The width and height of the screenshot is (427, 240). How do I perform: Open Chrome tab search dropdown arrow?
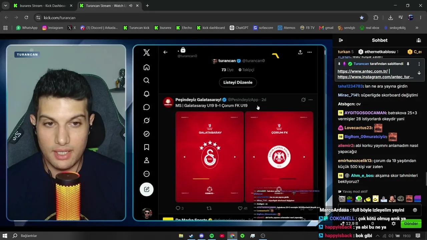[x=6, y=6]
